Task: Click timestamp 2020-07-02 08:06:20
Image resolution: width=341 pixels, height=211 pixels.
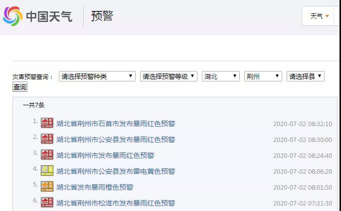Action: [x=303, y=172]
